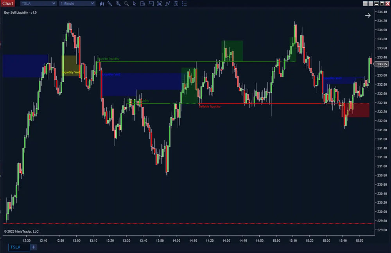The width and height of the screenshot is (391, 253).
Task: Click the current price 233.25 axis marker
Action: click(x=381, y=64)
